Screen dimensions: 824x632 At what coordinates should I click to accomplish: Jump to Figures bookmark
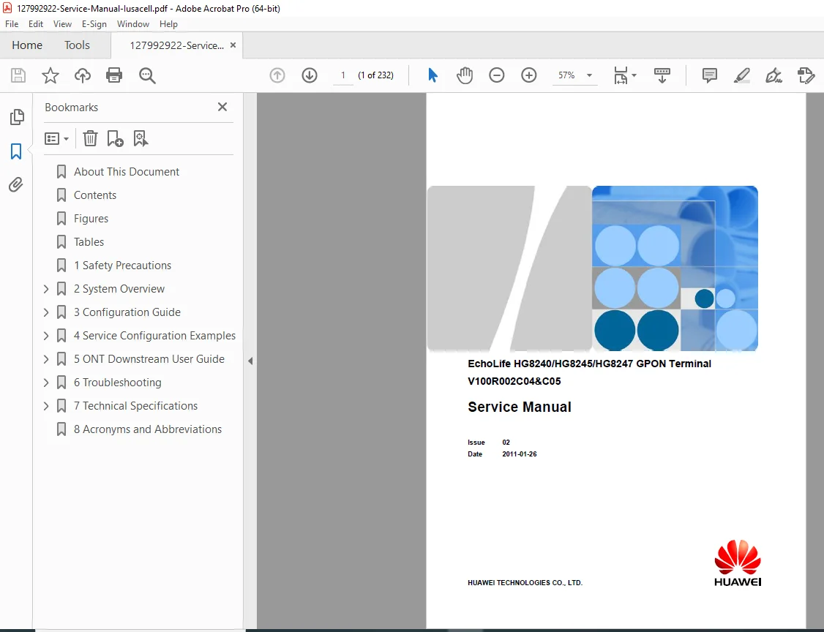point(91,219)
